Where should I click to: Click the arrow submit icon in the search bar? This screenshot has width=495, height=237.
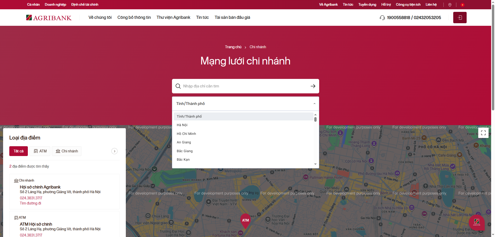[x=313, y=86]
